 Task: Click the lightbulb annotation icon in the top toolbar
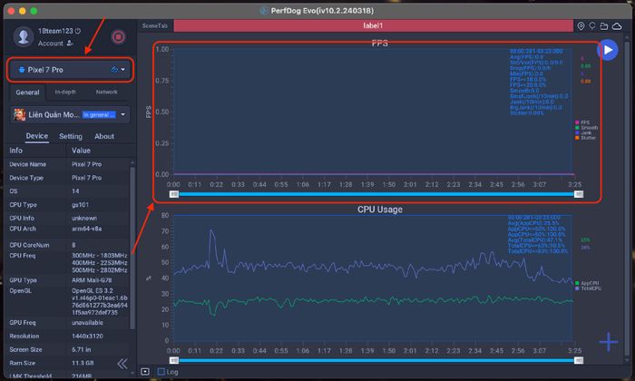(x=592, y=26)
